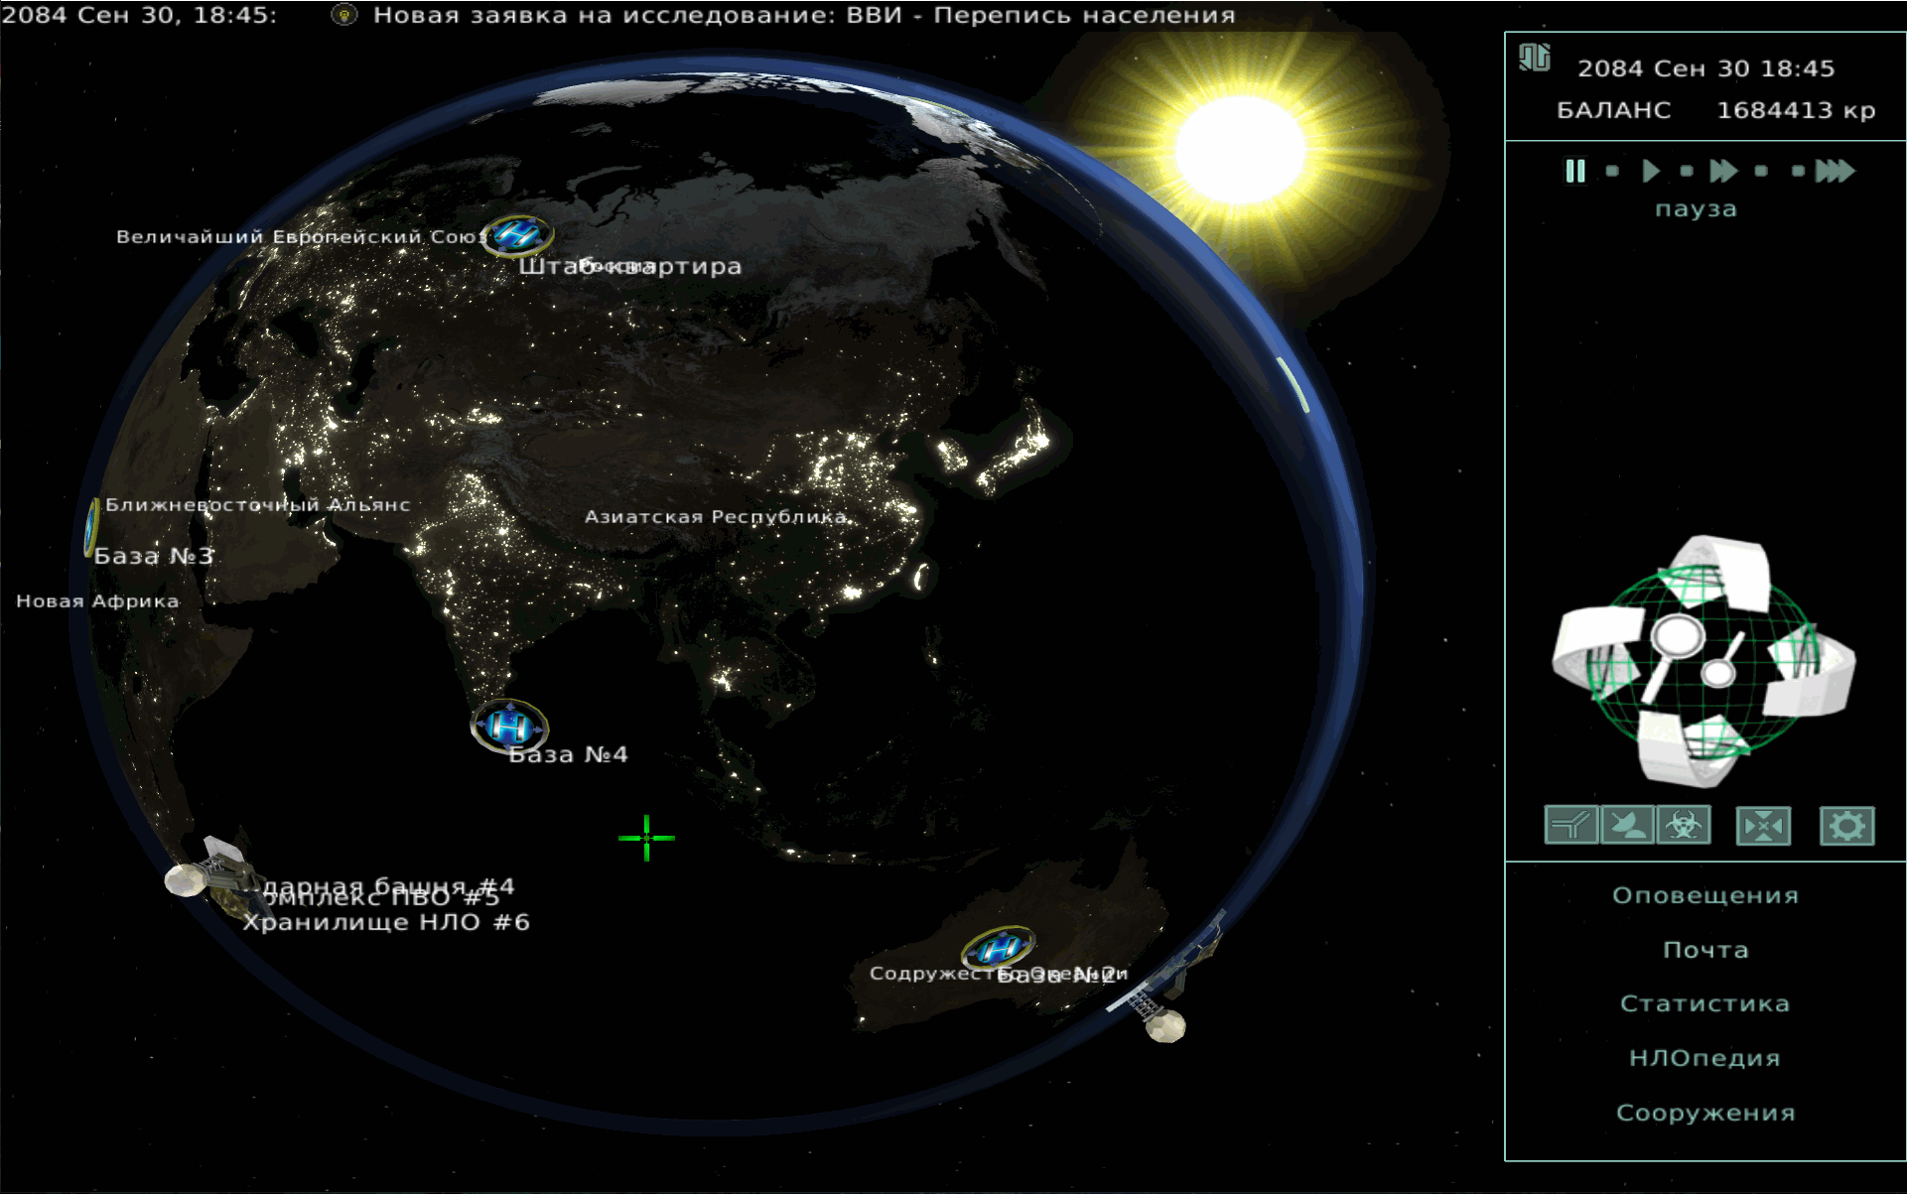Toggle biohazard XVI overlay button
This screenshot has width=1907, height=1194.
pos(1684,825)
